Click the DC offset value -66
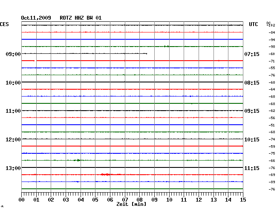 (x=272, y=161)
